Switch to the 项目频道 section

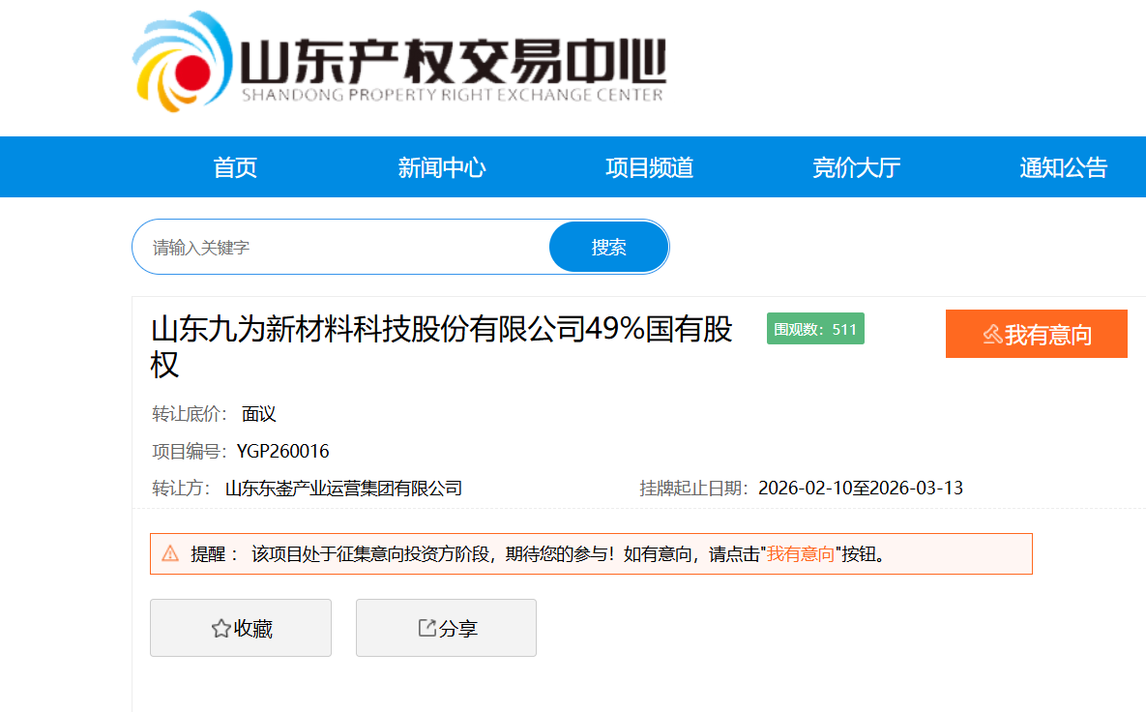tap(649, 167)
